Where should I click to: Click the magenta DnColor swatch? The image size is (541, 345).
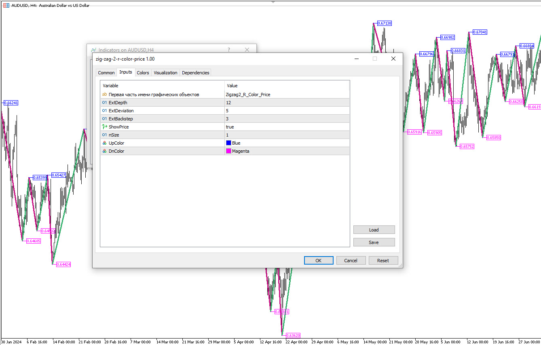228,151
